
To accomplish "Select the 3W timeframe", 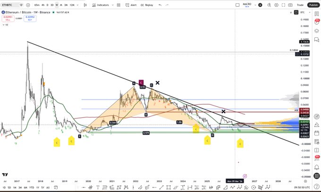I will click(x=66, y=5).
